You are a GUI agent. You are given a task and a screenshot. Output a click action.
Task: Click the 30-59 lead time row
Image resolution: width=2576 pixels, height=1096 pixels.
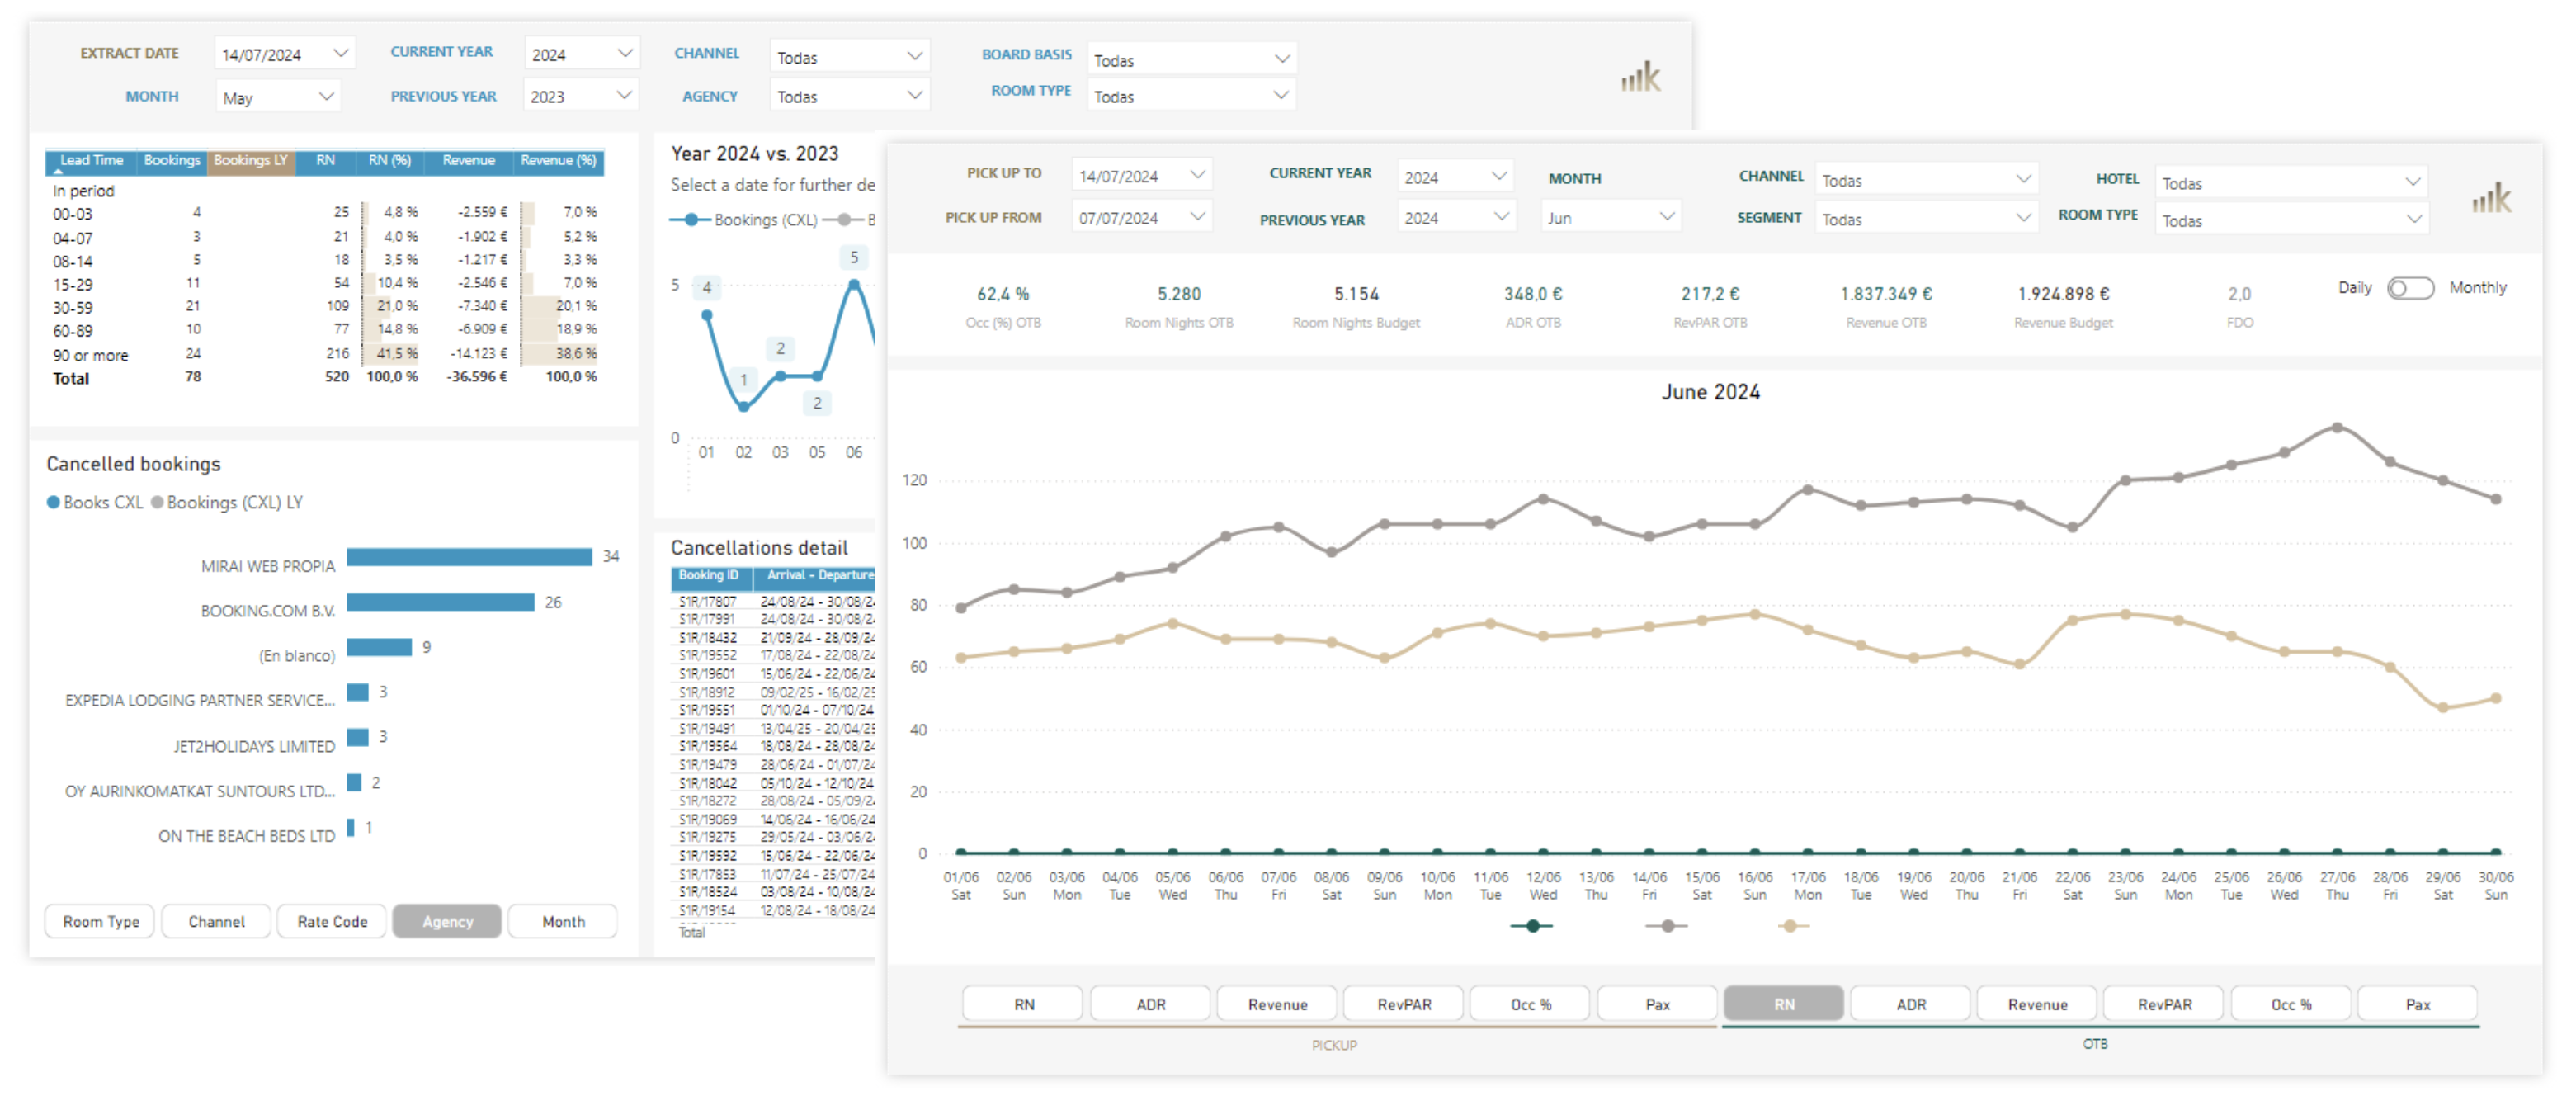point(325,307)
